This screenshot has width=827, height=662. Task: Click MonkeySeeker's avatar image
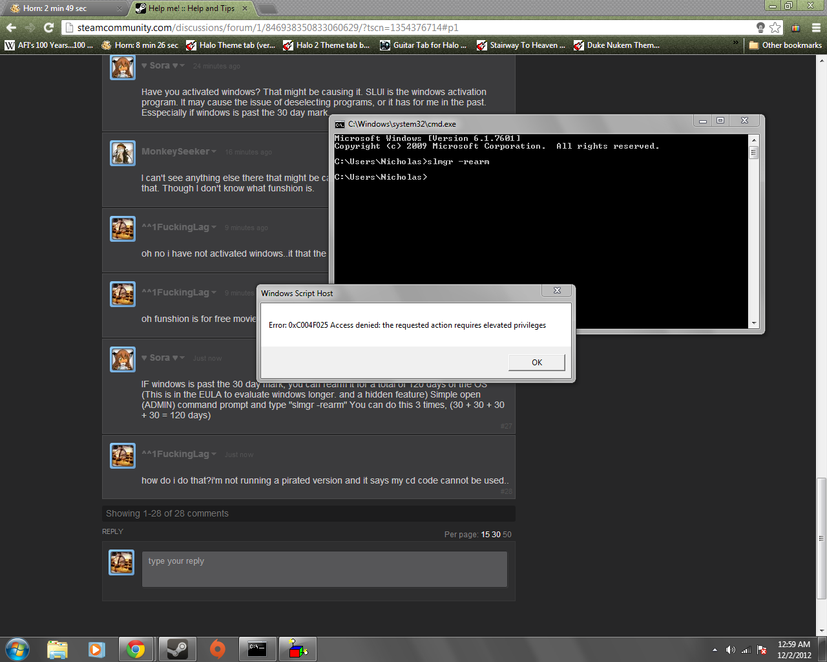click(x=123, y=153)
